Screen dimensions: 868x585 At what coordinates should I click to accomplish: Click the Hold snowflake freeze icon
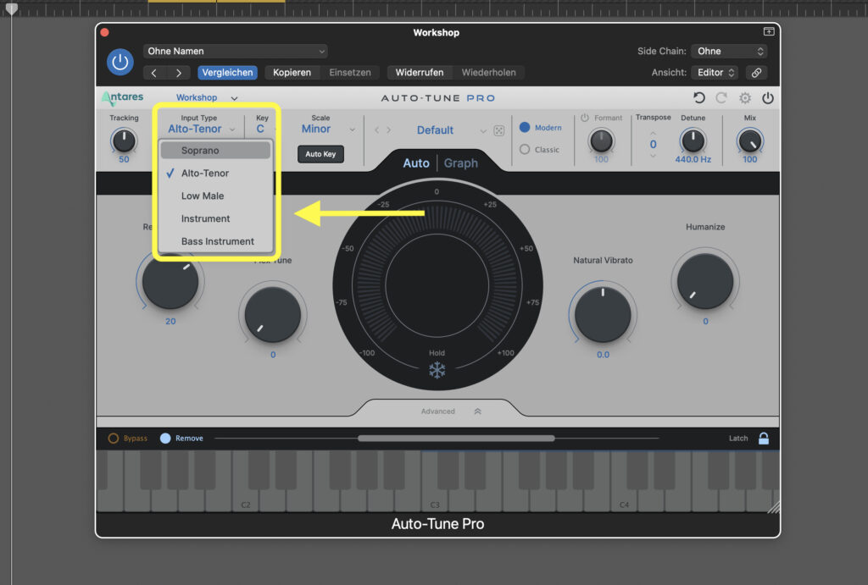tap(437, 370)
